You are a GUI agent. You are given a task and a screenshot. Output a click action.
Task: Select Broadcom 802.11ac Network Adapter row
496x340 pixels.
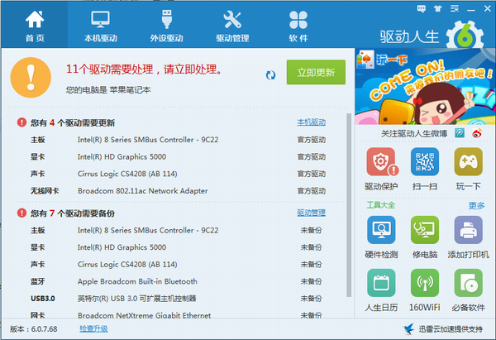point(178,191)
